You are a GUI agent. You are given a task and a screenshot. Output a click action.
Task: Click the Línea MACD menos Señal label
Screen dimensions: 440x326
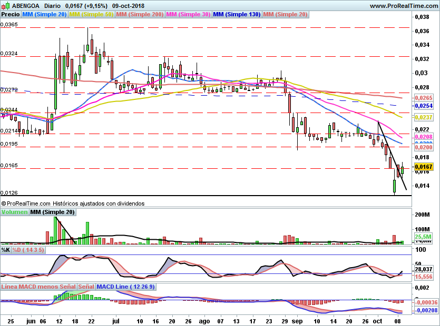pos(38,287)
